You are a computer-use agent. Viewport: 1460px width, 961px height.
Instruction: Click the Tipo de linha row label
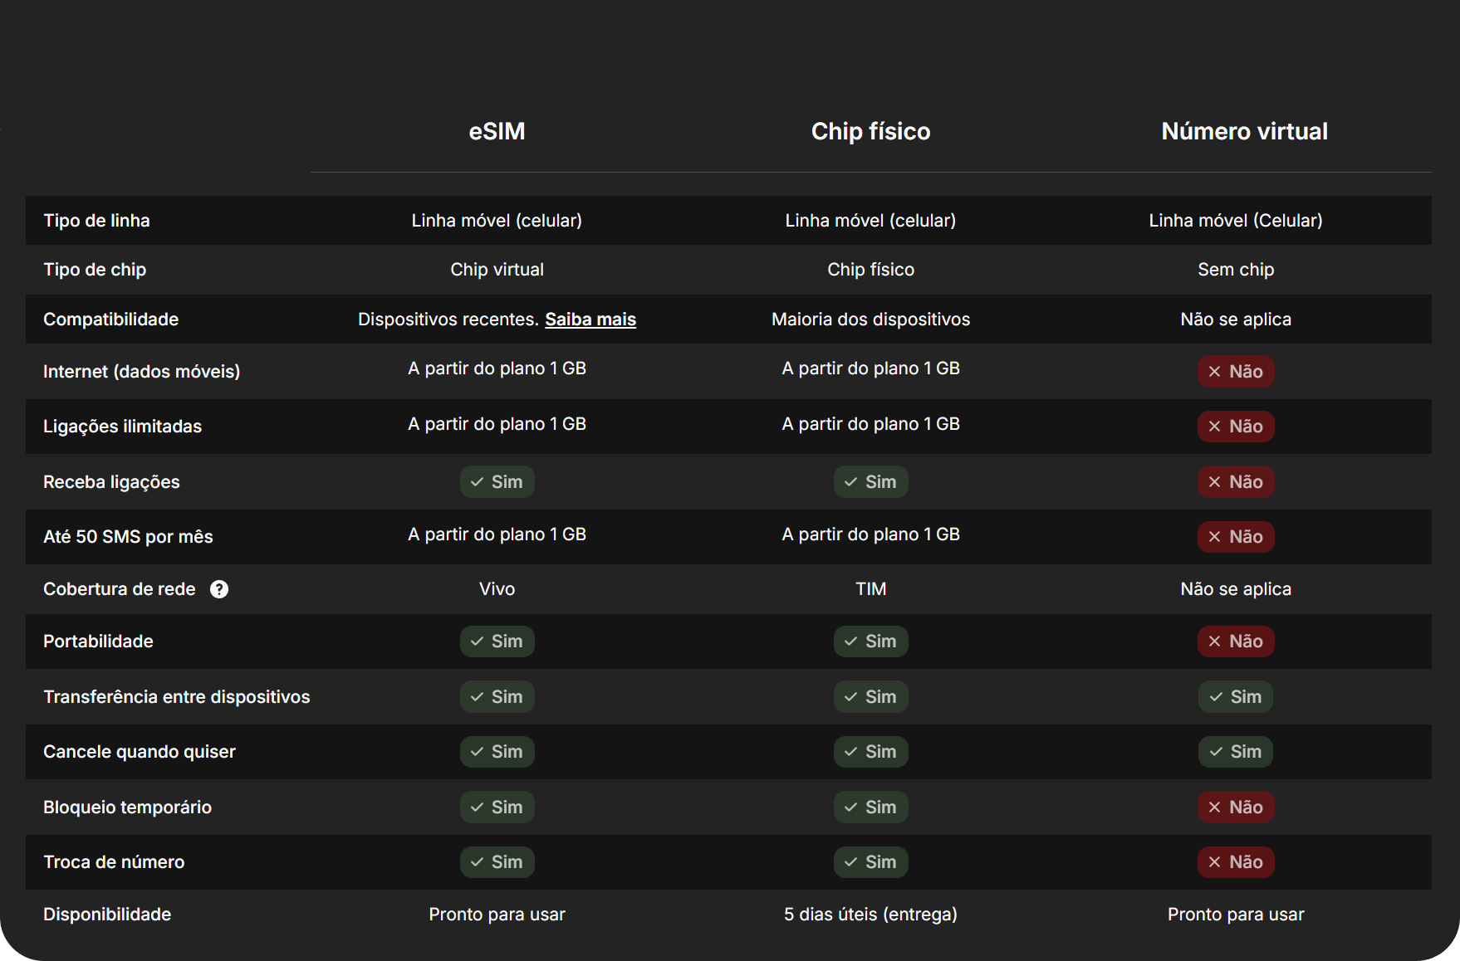point(96,221)
